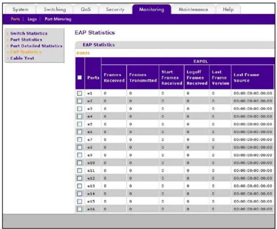Select EAP Statistics in sidebar

pos(26,52)
